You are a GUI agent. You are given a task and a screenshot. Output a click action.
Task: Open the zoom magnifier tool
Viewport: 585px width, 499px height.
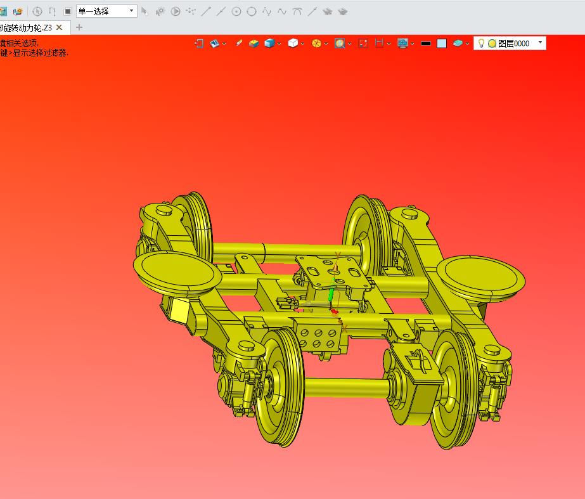tap(340, 43)
